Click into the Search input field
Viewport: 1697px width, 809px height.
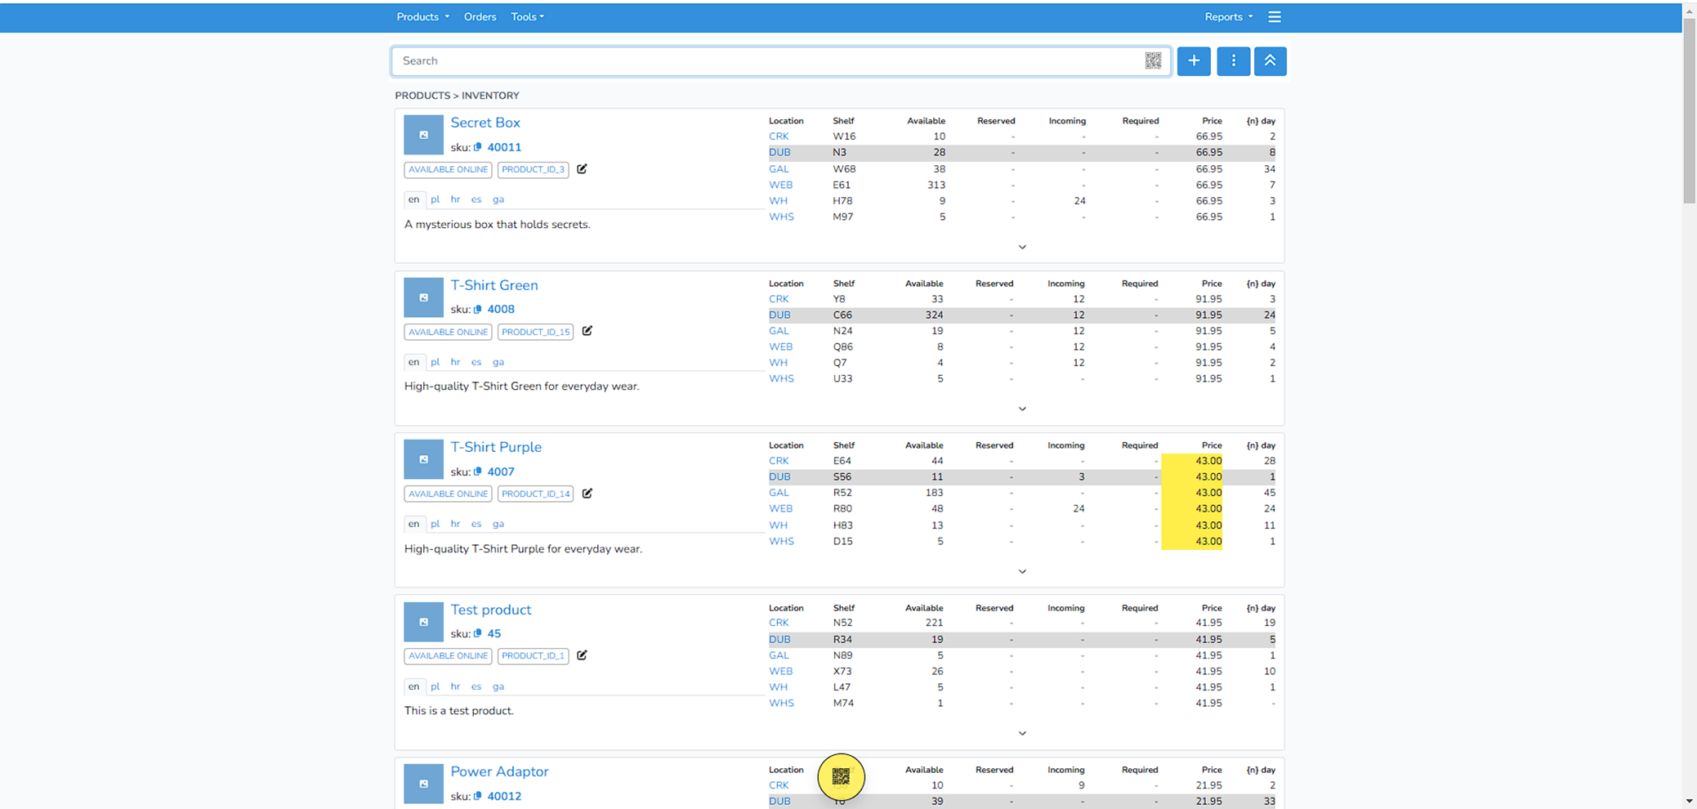pyautogui.click(x=768, y=60)
